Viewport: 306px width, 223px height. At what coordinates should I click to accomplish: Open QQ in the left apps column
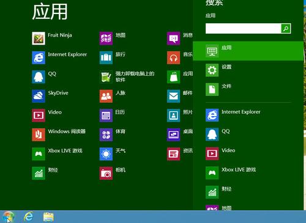pyautogui.click(x=44, y=77)
